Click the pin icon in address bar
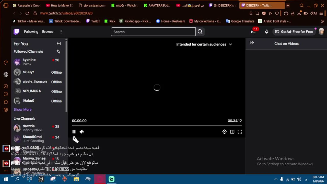Viewport: 327px width, 184px height. click(x=251, y=13)
